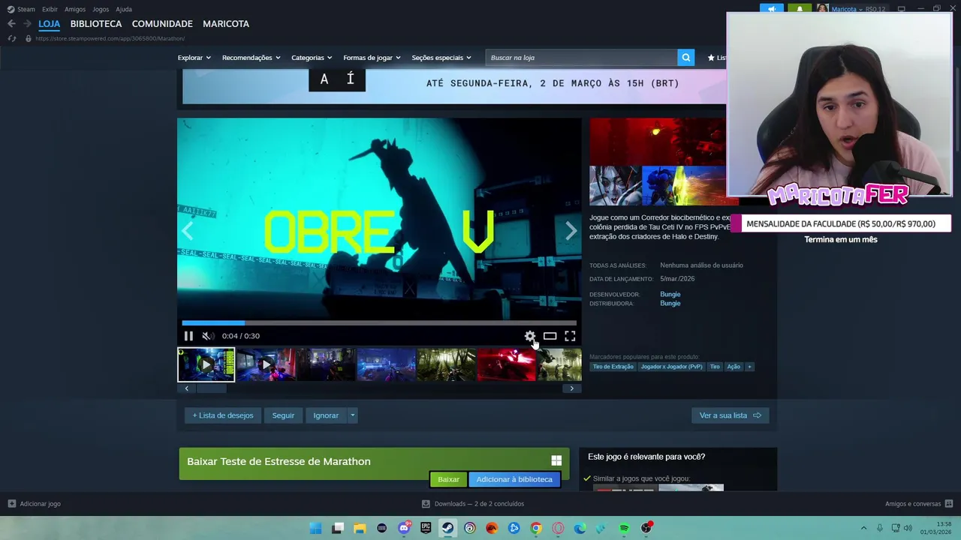
Task: Open Spotify from the taskbar
Action: click(624, 528)
